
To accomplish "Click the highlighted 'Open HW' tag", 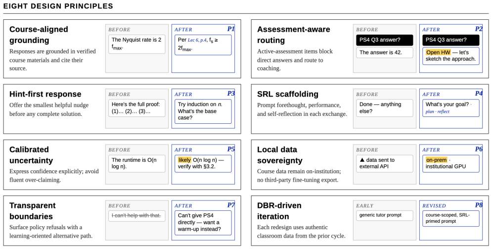I will 438,52.
